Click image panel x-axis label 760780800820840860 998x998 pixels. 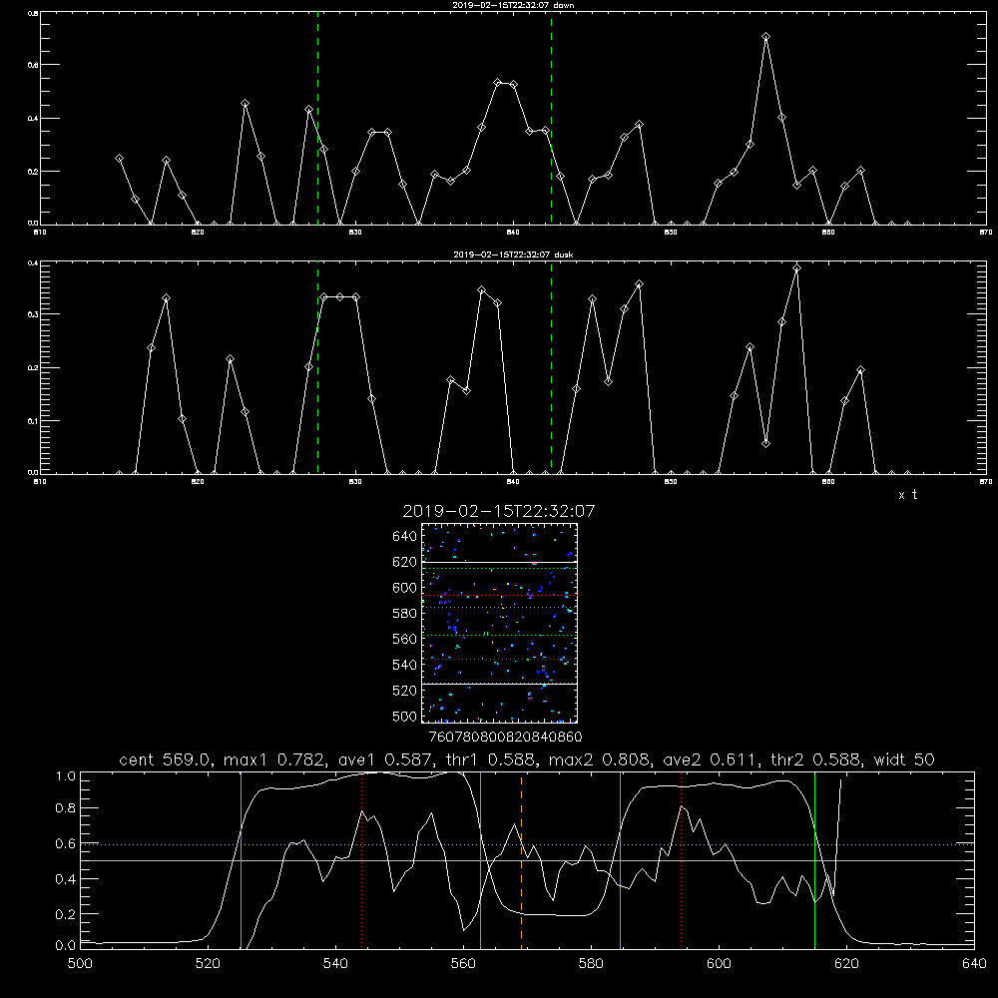pos(505,738)
